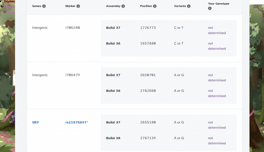Click position value 2782660

click(x=148, y=91)
